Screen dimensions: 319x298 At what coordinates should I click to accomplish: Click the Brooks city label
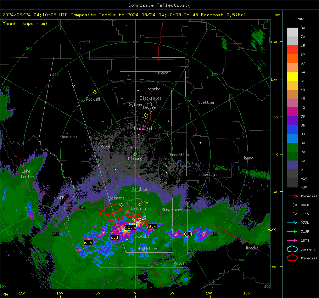tap(252, 248)
